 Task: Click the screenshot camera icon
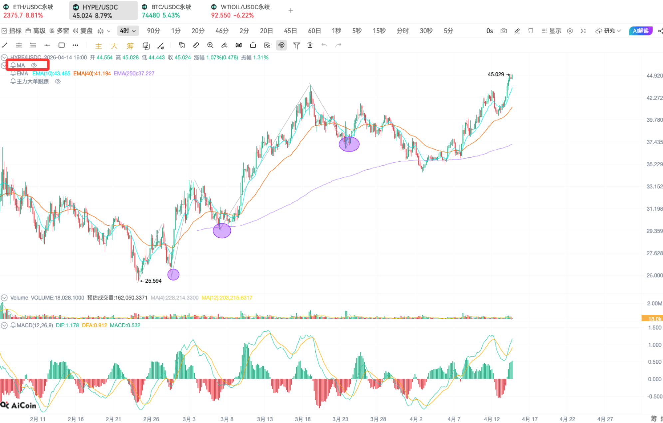[x=504, y=31]
